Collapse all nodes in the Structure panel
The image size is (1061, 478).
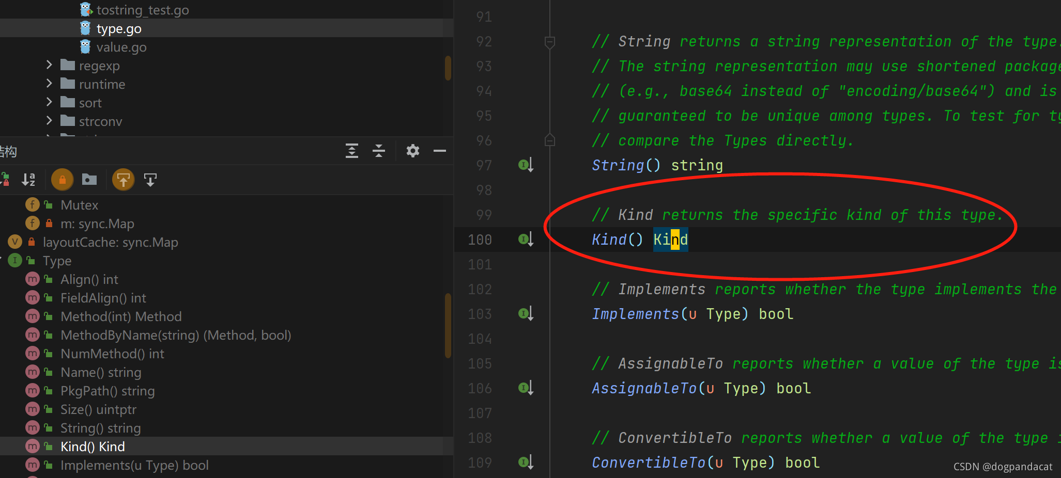click(379, 151)
